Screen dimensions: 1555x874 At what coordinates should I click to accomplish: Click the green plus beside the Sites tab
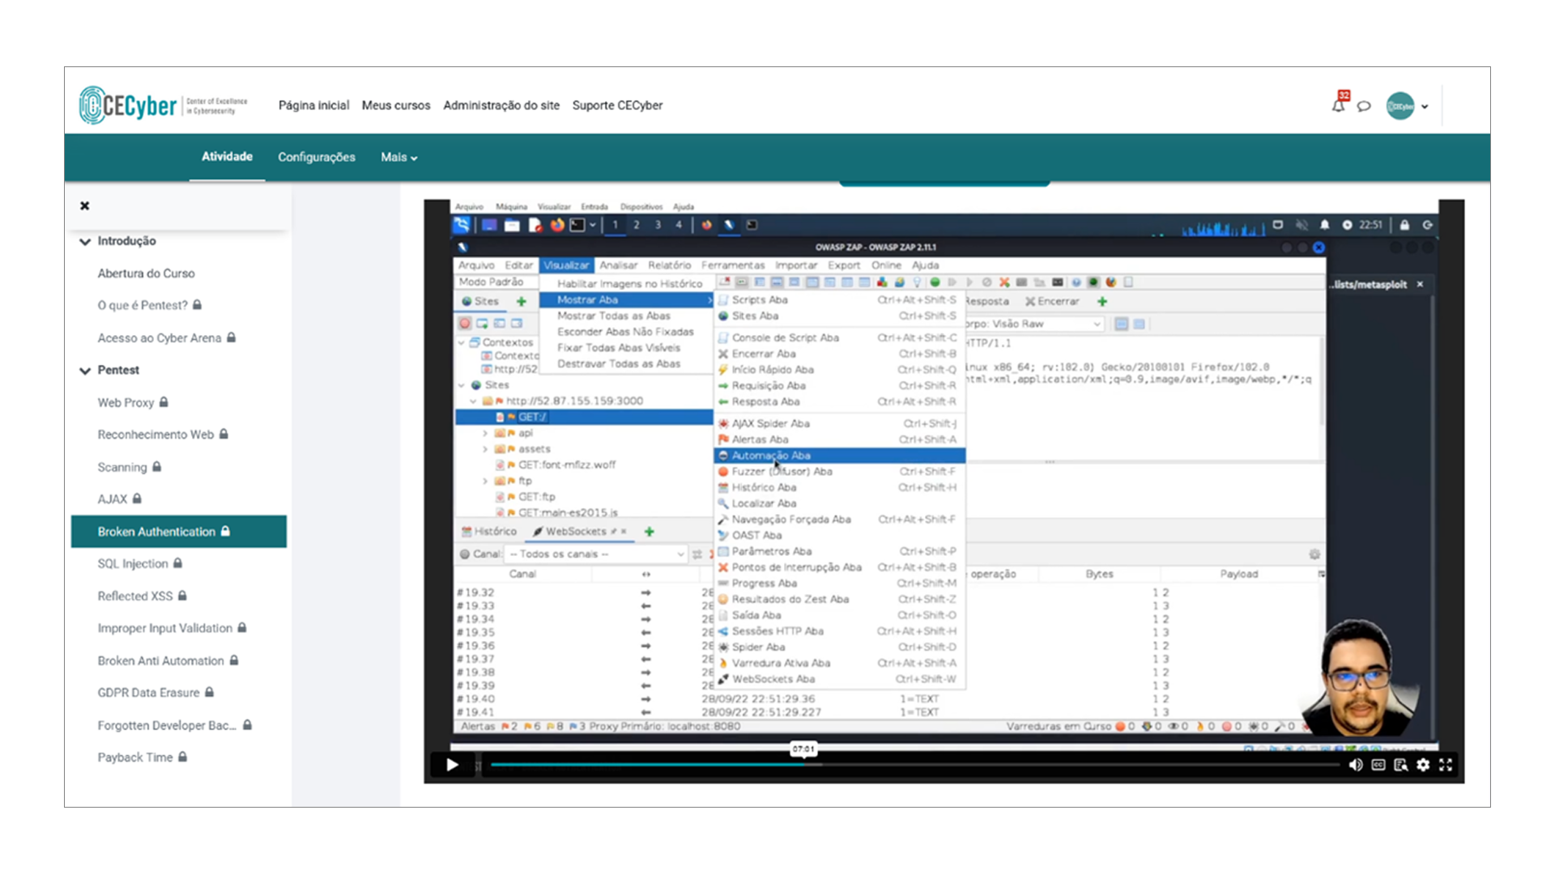pos(522,301)
